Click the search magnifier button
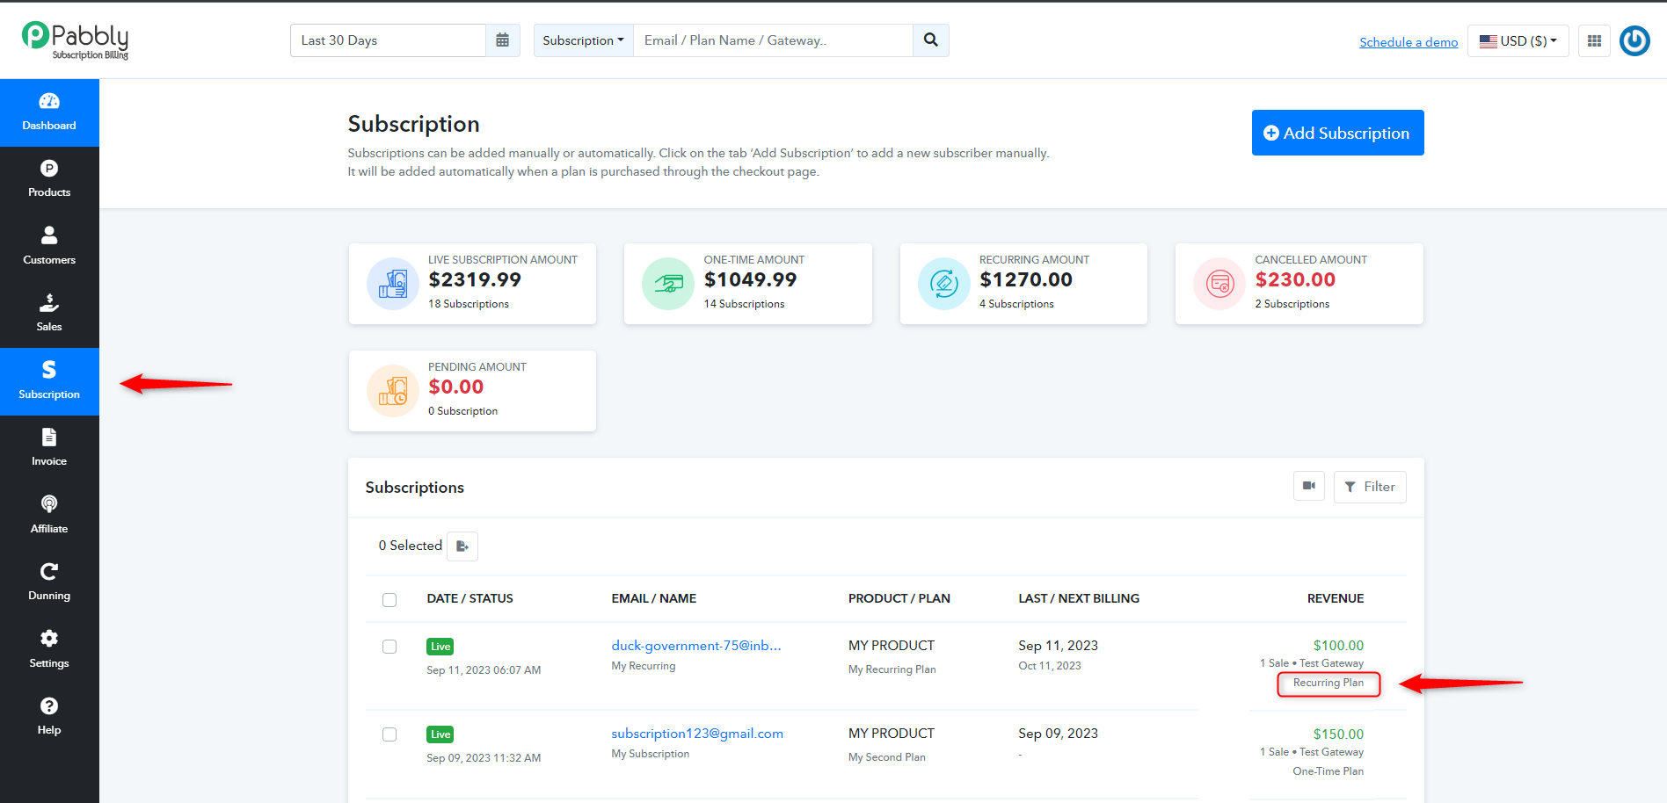 click(930, 40)
